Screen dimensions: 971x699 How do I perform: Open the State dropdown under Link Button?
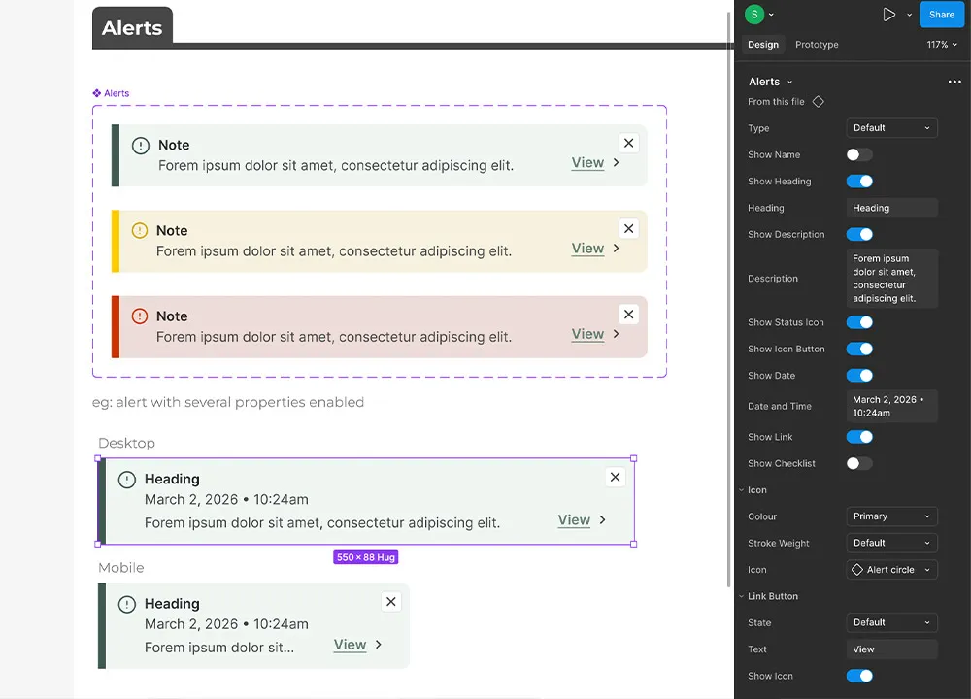click(x=891, y=623)
